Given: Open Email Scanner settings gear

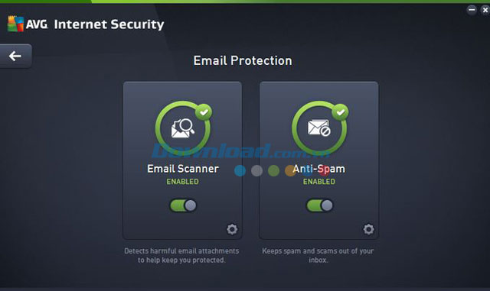Looking at the screenshot, I should (x=232, y=229).
